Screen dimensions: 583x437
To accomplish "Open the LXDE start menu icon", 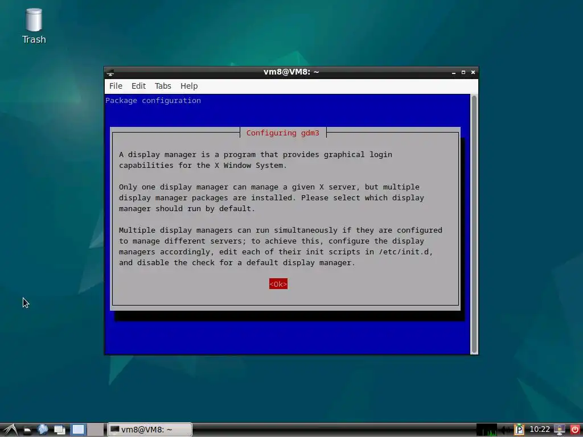I will pos(10,430).
